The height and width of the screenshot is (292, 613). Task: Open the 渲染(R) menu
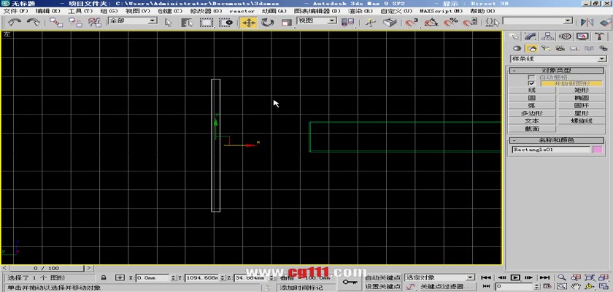361,11
